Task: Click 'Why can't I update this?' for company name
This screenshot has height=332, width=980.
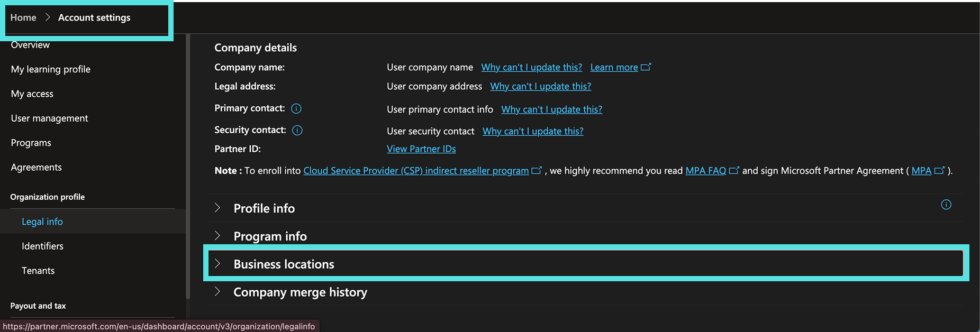Action: click(x=531, y=67)
